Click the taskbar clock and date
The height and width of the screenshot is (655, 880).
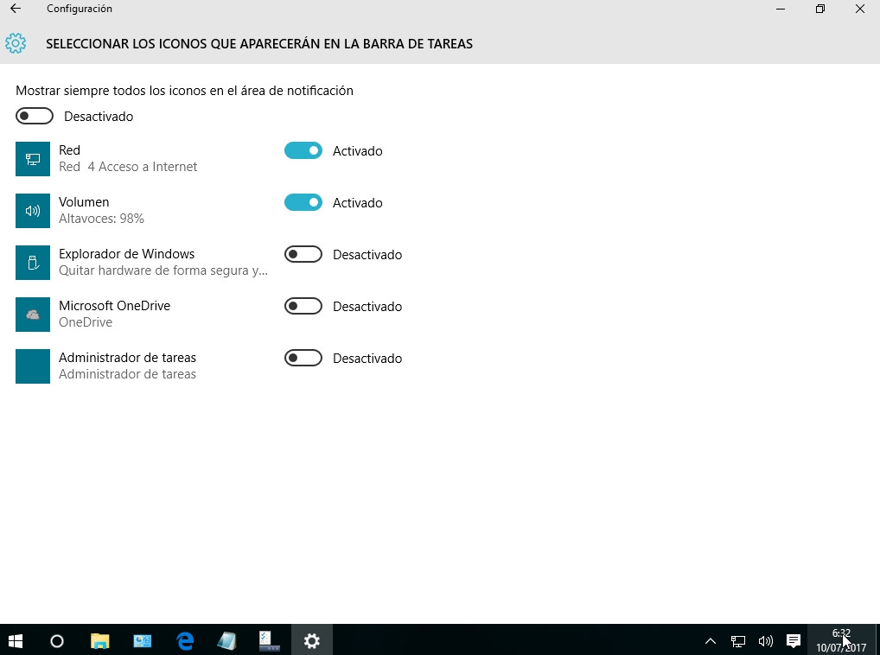click(840, 640)
